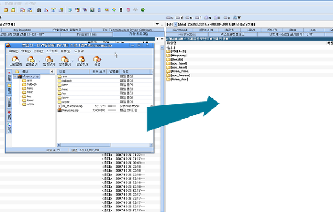Click the binoculars search icon in the main toolbar

(x=39, y=10)
